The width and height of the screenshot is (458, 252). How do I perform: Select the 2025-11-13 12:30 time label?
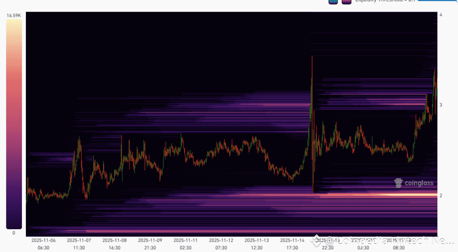pyautogui.click(x=256, y=244)
